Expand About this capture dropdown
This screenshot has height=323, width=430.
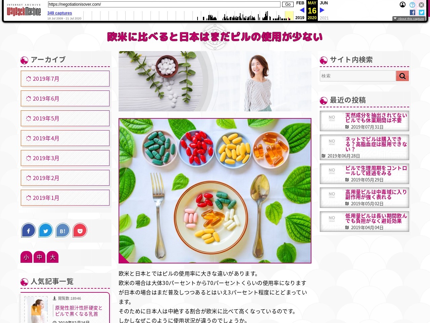(x=409, y=19)
